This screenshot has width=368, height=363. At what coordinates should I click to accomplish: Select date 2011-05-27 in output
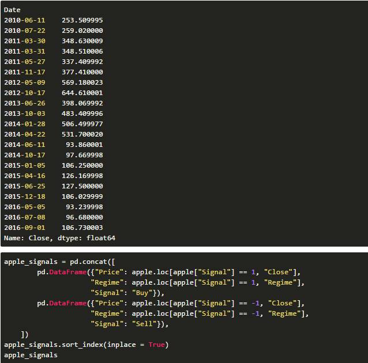pyautogui.click(x=25, y=62)
